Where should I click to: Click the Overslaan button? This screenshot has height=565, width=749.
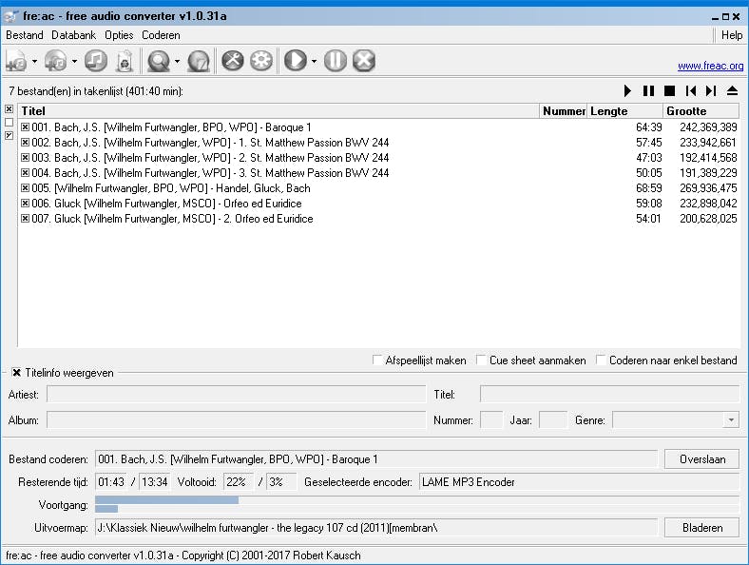[701, 459]
